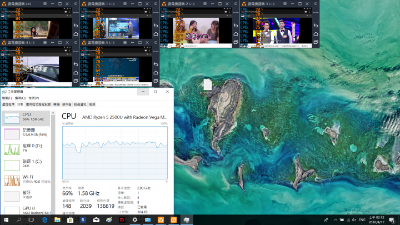Select 磁碟 0 (D:) in performance sidebar
400x225 pixels.
[x=26, y=149]
